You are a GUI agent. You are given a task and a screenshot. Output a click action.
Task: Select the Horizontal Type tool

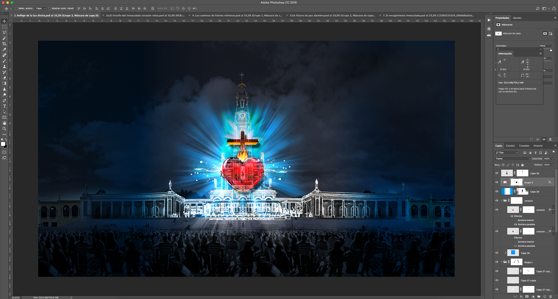tap(4, 106)
